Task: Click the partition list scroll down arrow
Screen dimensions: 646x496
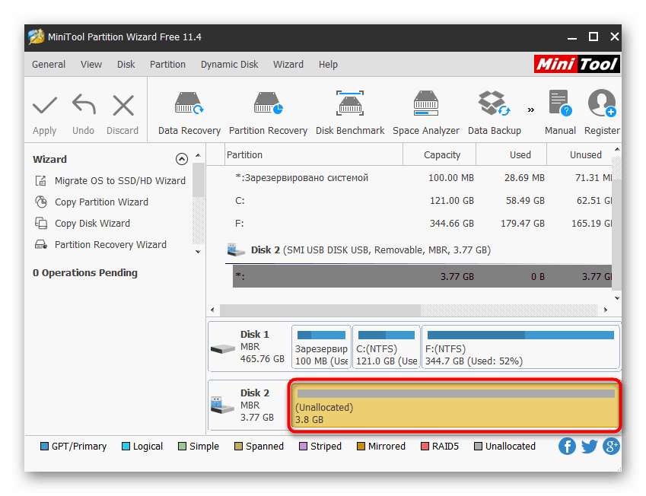Action: click(617, 298)
